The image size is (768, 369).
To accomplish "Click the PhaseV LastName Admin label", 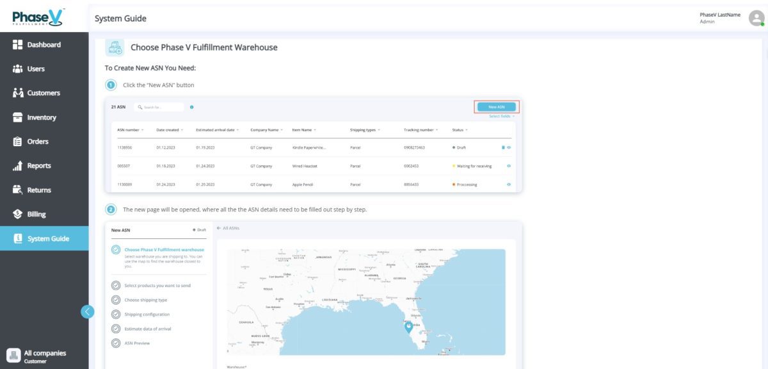I will tap(721, 18).
